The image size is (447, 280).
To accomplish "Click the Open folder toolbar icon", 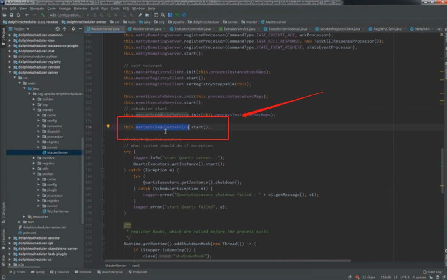I will (x=4, y=15).
